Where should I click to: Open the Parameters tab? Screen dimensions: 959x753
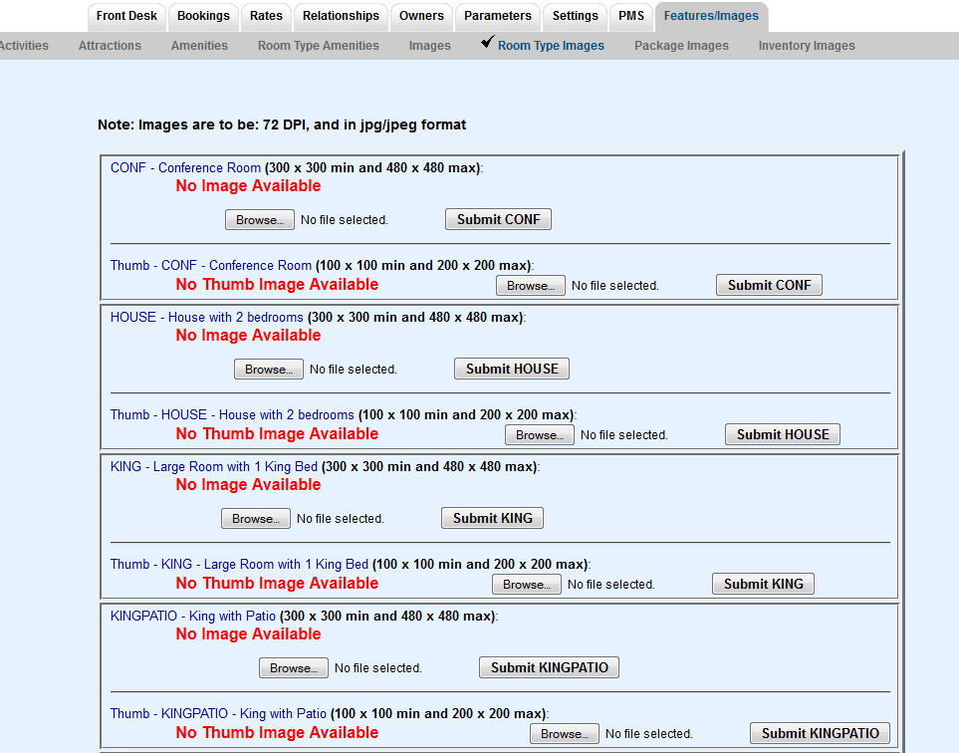[x=498, y=17]
